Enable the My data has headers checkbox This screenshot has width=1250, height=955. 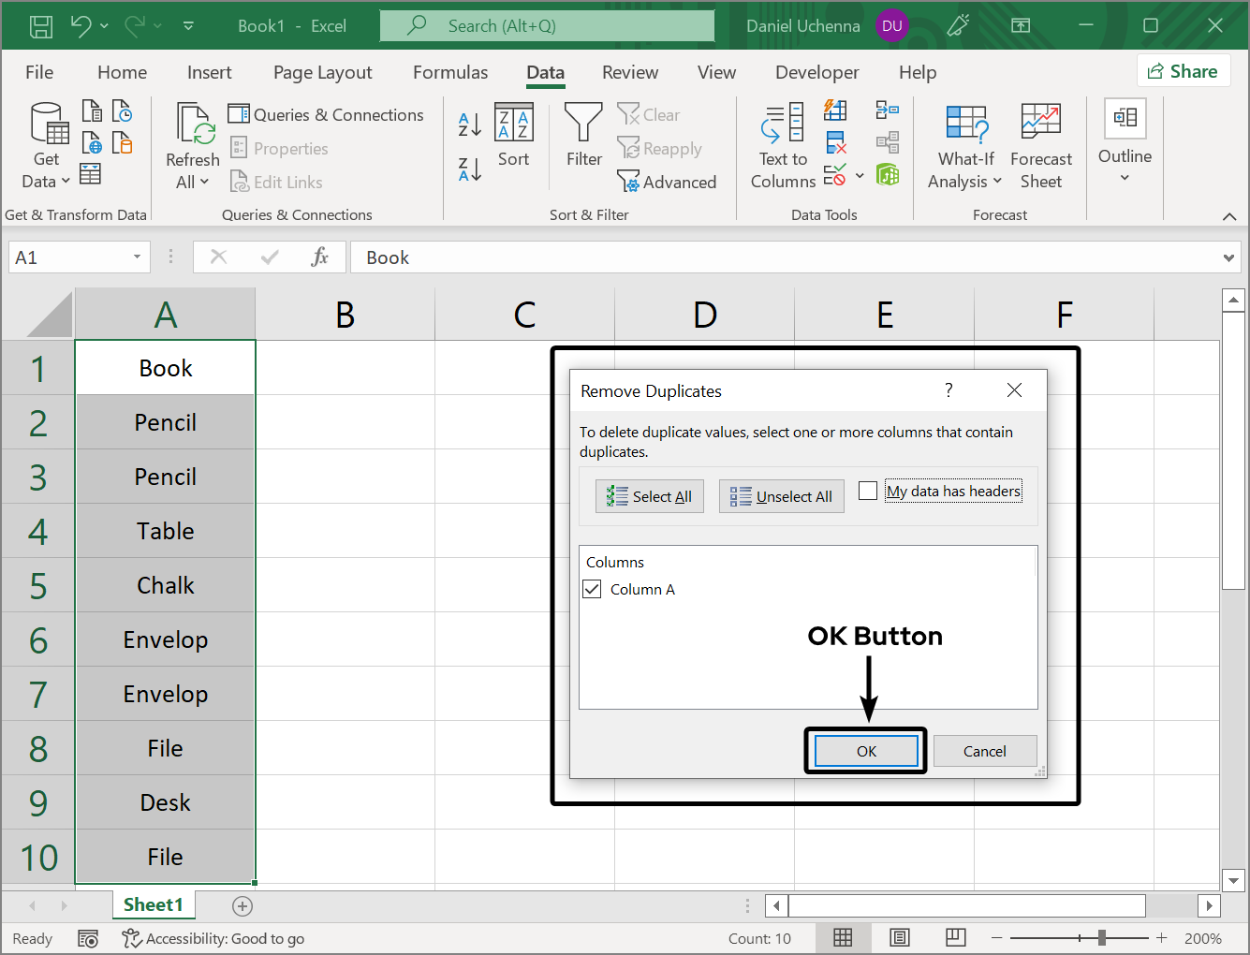point(868,491)
